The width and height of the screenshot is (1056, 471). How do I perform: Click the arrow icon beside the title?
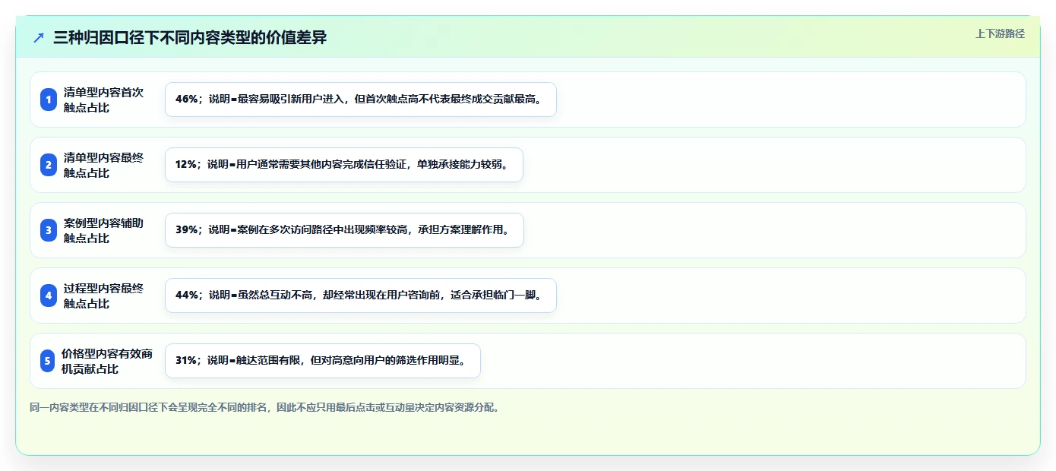[39, 38]
